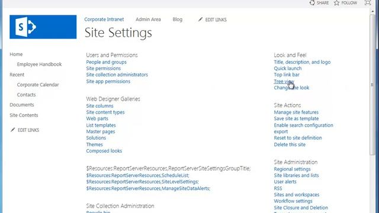Open Site collection administrators link
Screen dimensions: 379x213
117,75
